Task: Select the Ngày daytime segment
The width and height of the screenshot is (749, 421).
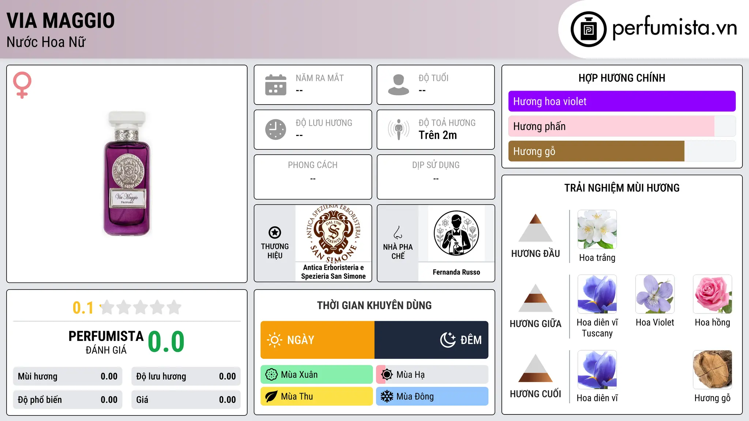Action: click(317, 340)
